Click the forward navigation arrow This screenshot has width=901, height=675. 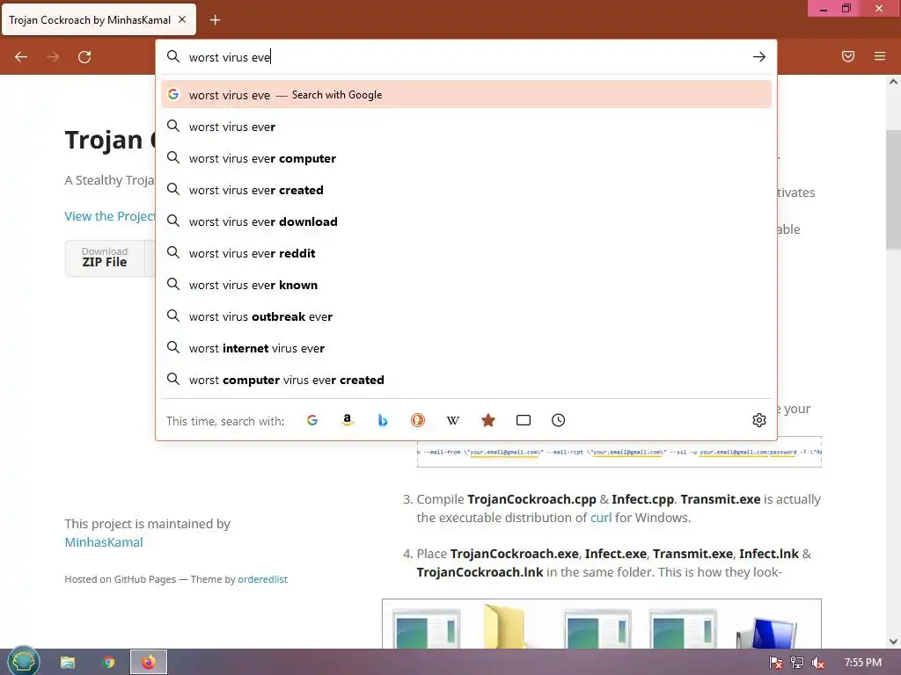point(53,57)
